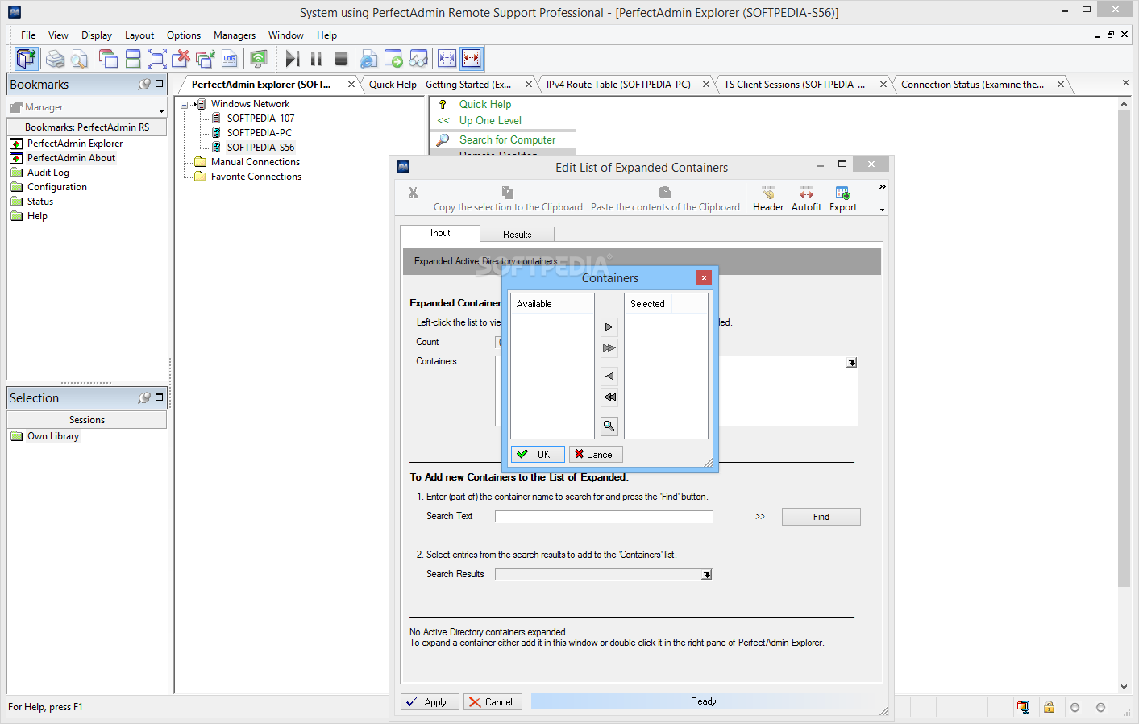Open the Configuration bookmark folder
This screenshot has height=724, width=1139.
(x=56, y=187)
